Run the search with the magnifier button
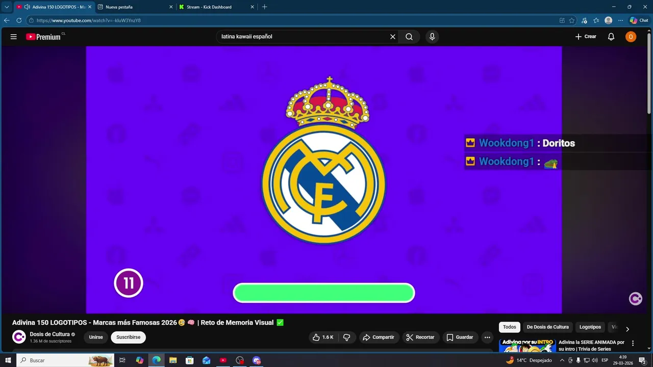653x367 pixels. (409, 37)
